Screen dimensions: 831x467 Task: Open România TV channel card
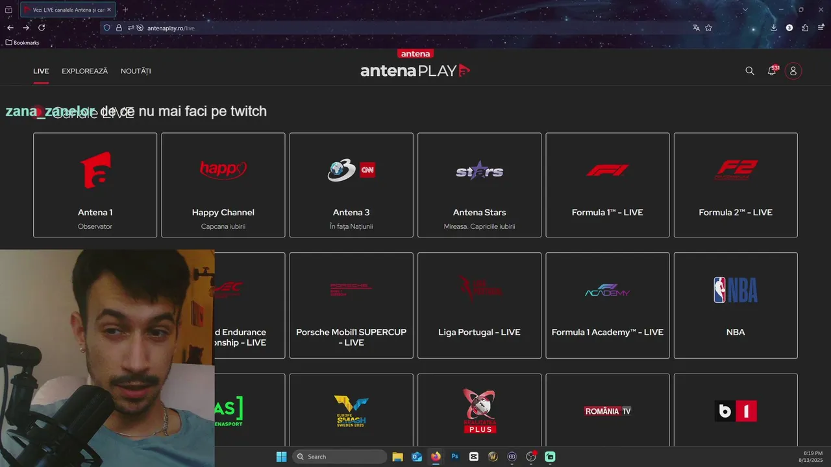coord(608,410)
